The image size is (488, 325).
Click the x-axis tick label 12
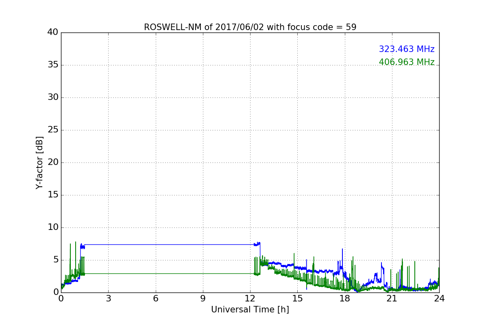pos(250,299)
